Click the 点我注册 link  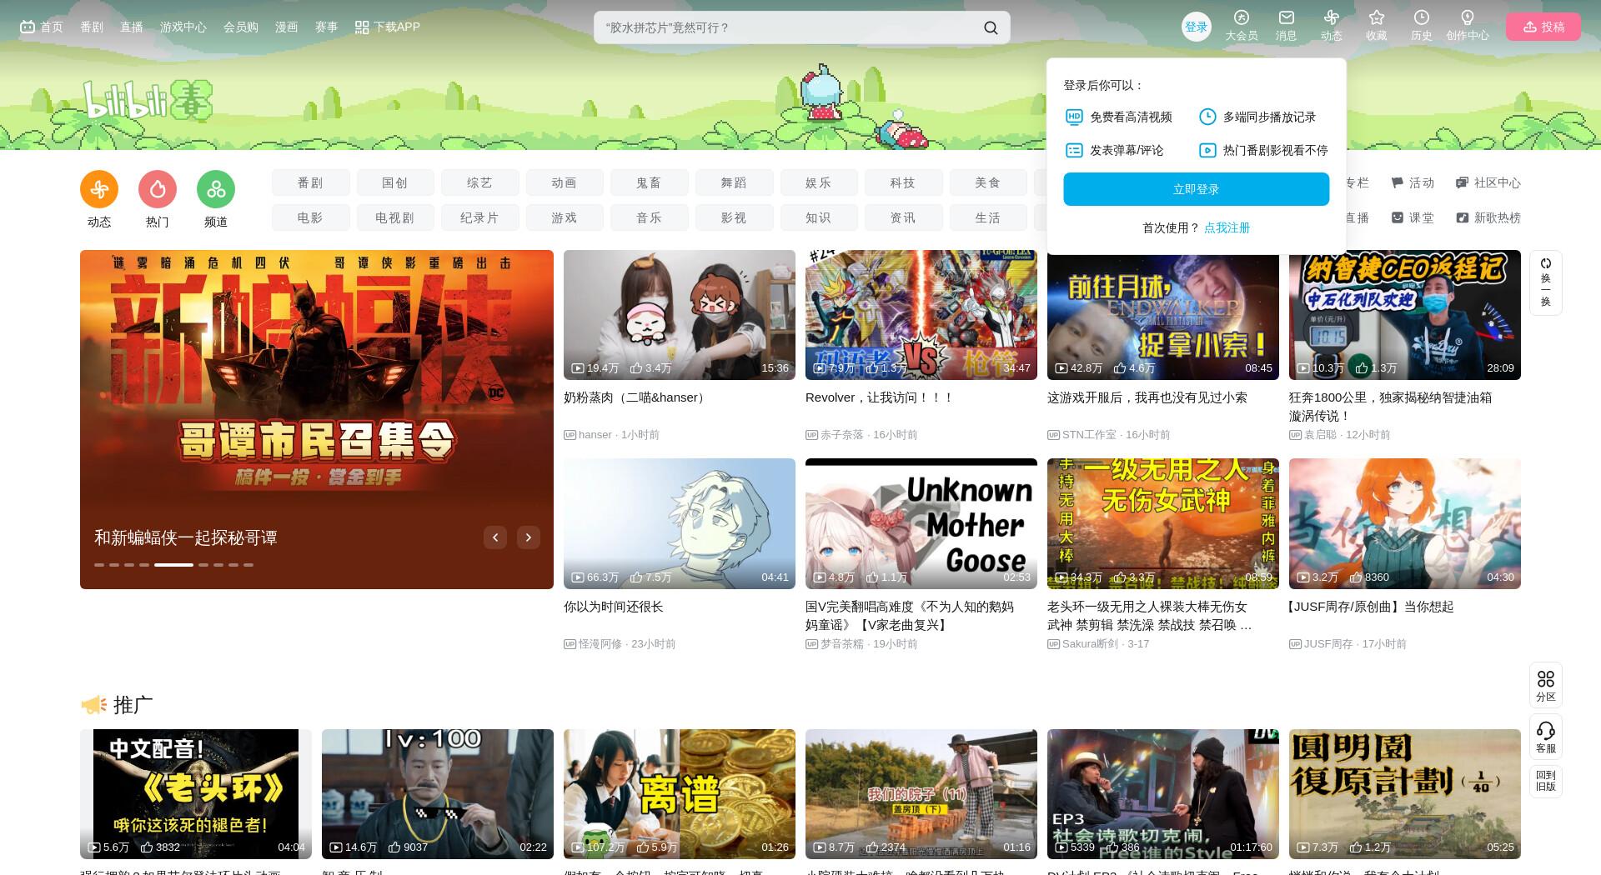(1227, 227)
